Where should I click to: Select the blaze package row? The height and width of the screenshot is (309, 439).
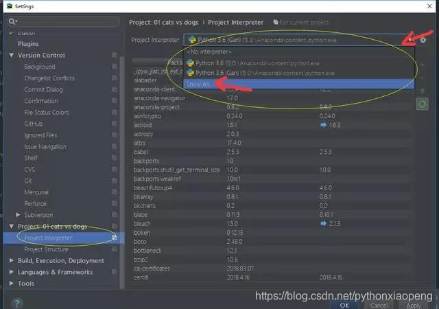[x=272, y=214]
